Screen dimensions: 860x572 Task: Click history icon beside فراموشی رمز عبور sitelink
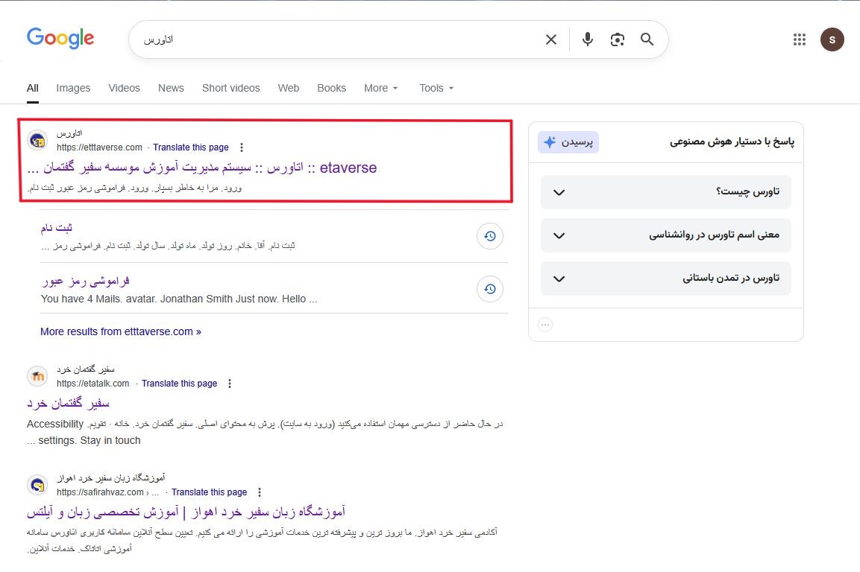coord(489,289)
